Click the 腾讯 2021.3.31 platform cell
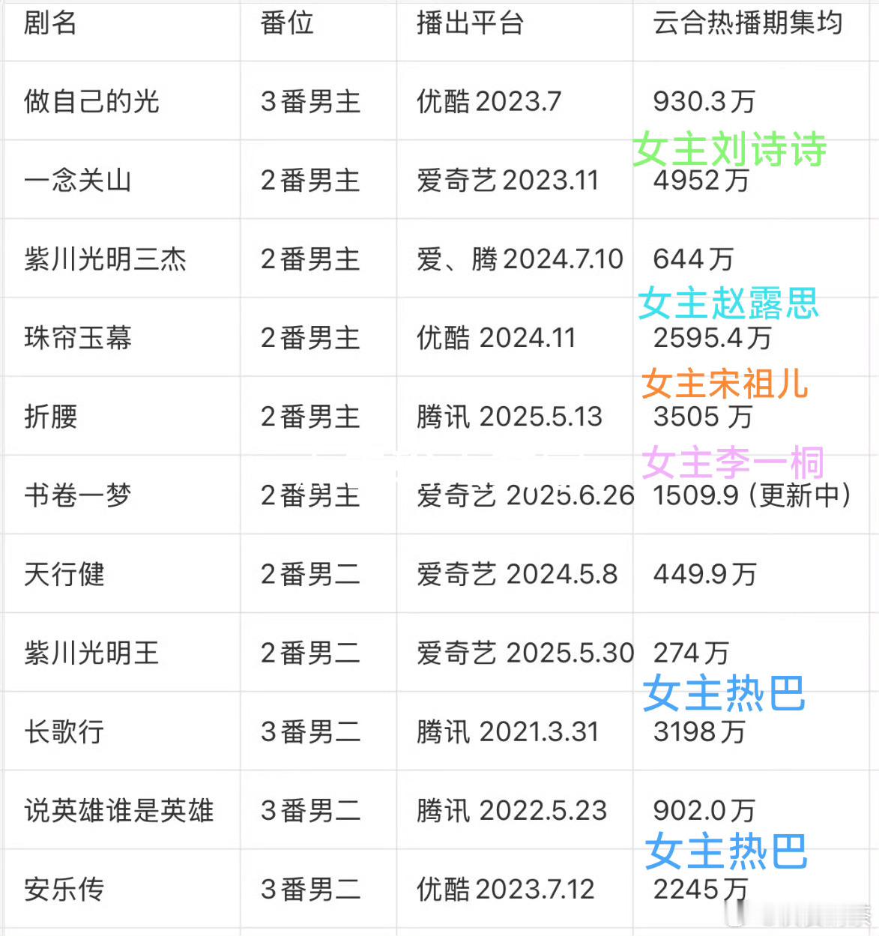The height and width of the screenshot is (936, 879). 508,732
